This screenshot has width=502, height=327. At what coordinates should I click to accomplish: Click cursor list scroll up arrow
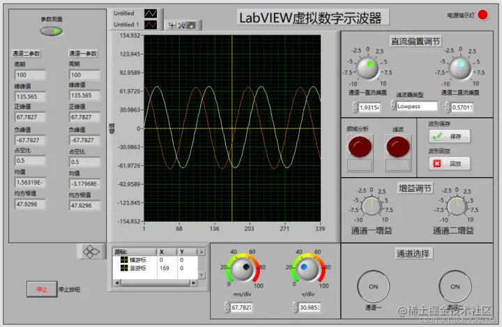[201, 252]
